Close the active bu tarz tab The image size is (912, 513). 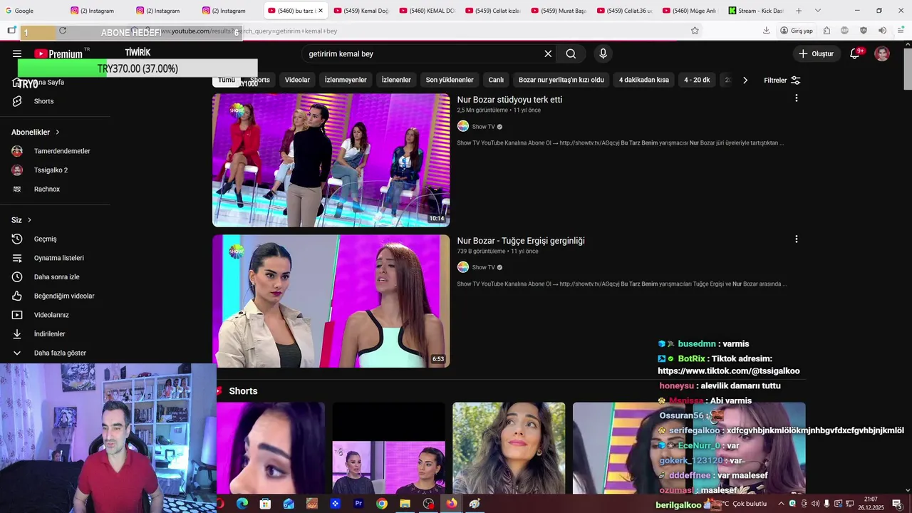point(320,11)
